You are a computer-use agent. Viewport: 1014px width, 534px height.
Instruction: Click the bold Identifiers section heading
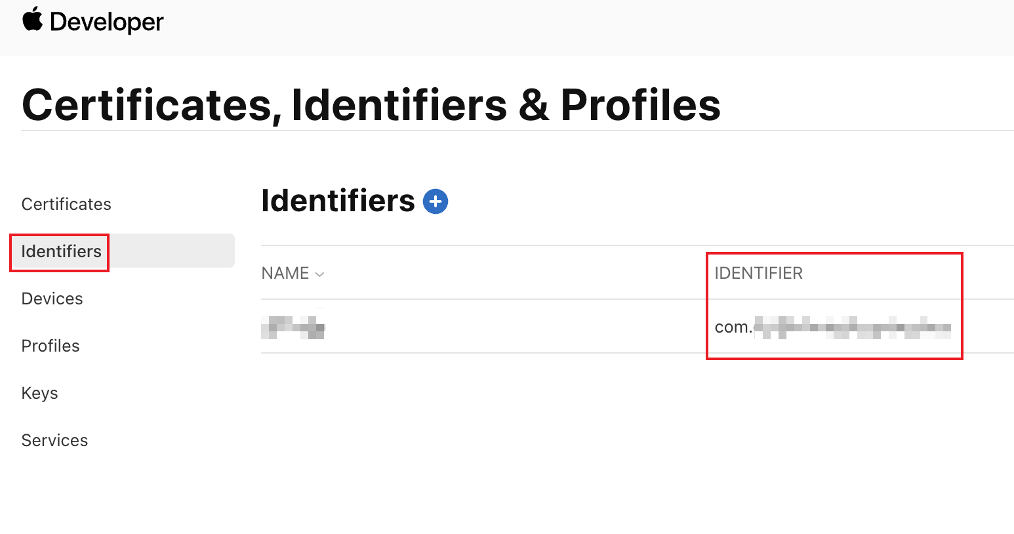338,201
